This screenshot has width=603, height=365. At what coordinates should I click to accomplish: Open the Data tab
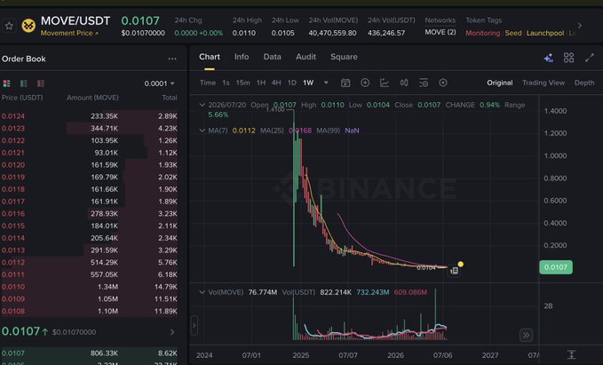coord(273,57)
